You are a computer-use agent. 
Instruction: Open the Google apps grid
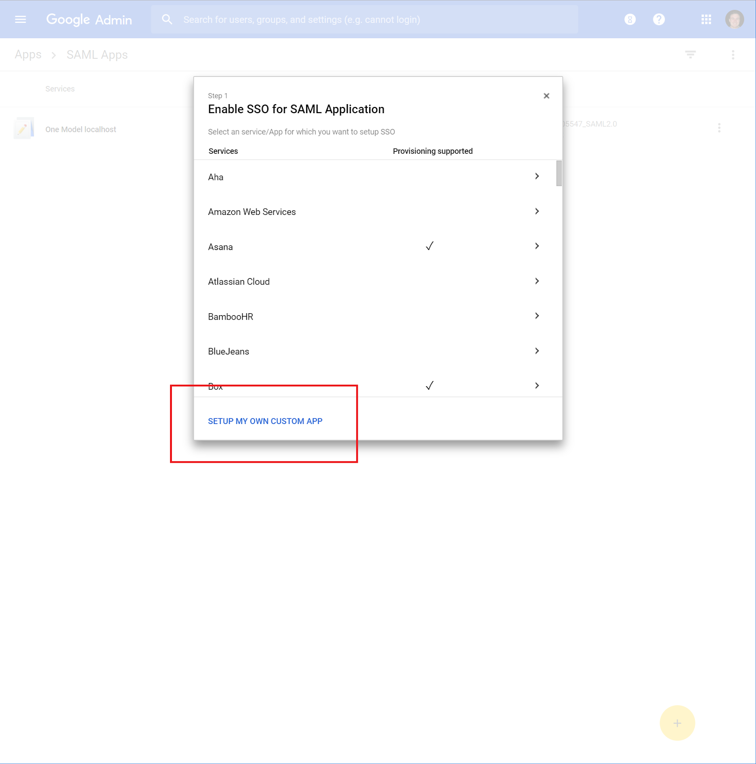[706, 20]
